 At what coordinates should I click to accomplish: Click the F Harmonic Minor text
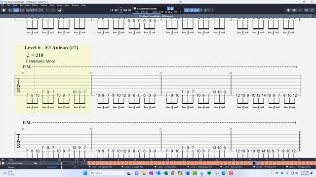pos(40,61)
